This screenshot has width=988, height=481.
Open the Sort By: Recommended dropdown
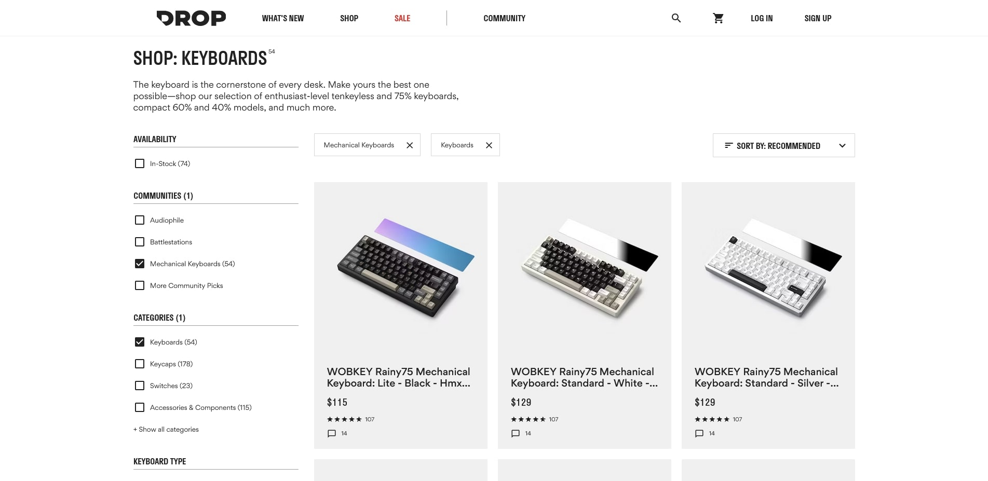click(783, 146)
